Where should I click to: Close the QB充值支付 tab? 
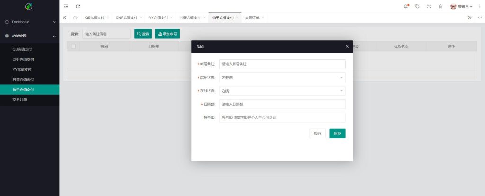[x=108, y=18]
